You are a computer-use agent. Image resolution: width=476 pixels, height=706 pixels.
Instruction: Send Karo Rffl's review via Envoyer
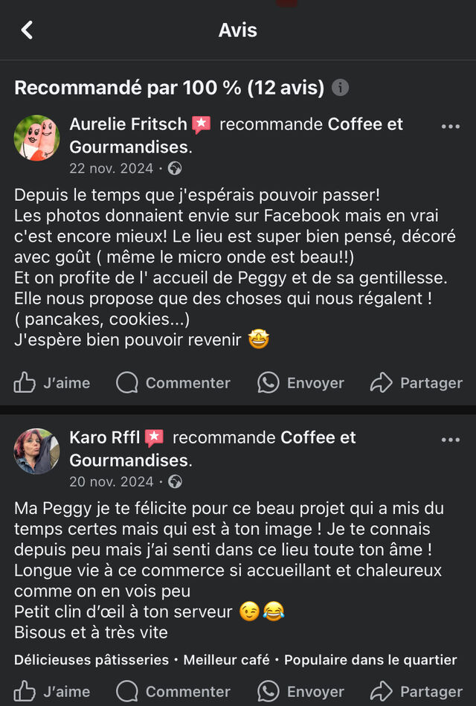(300, 691)
